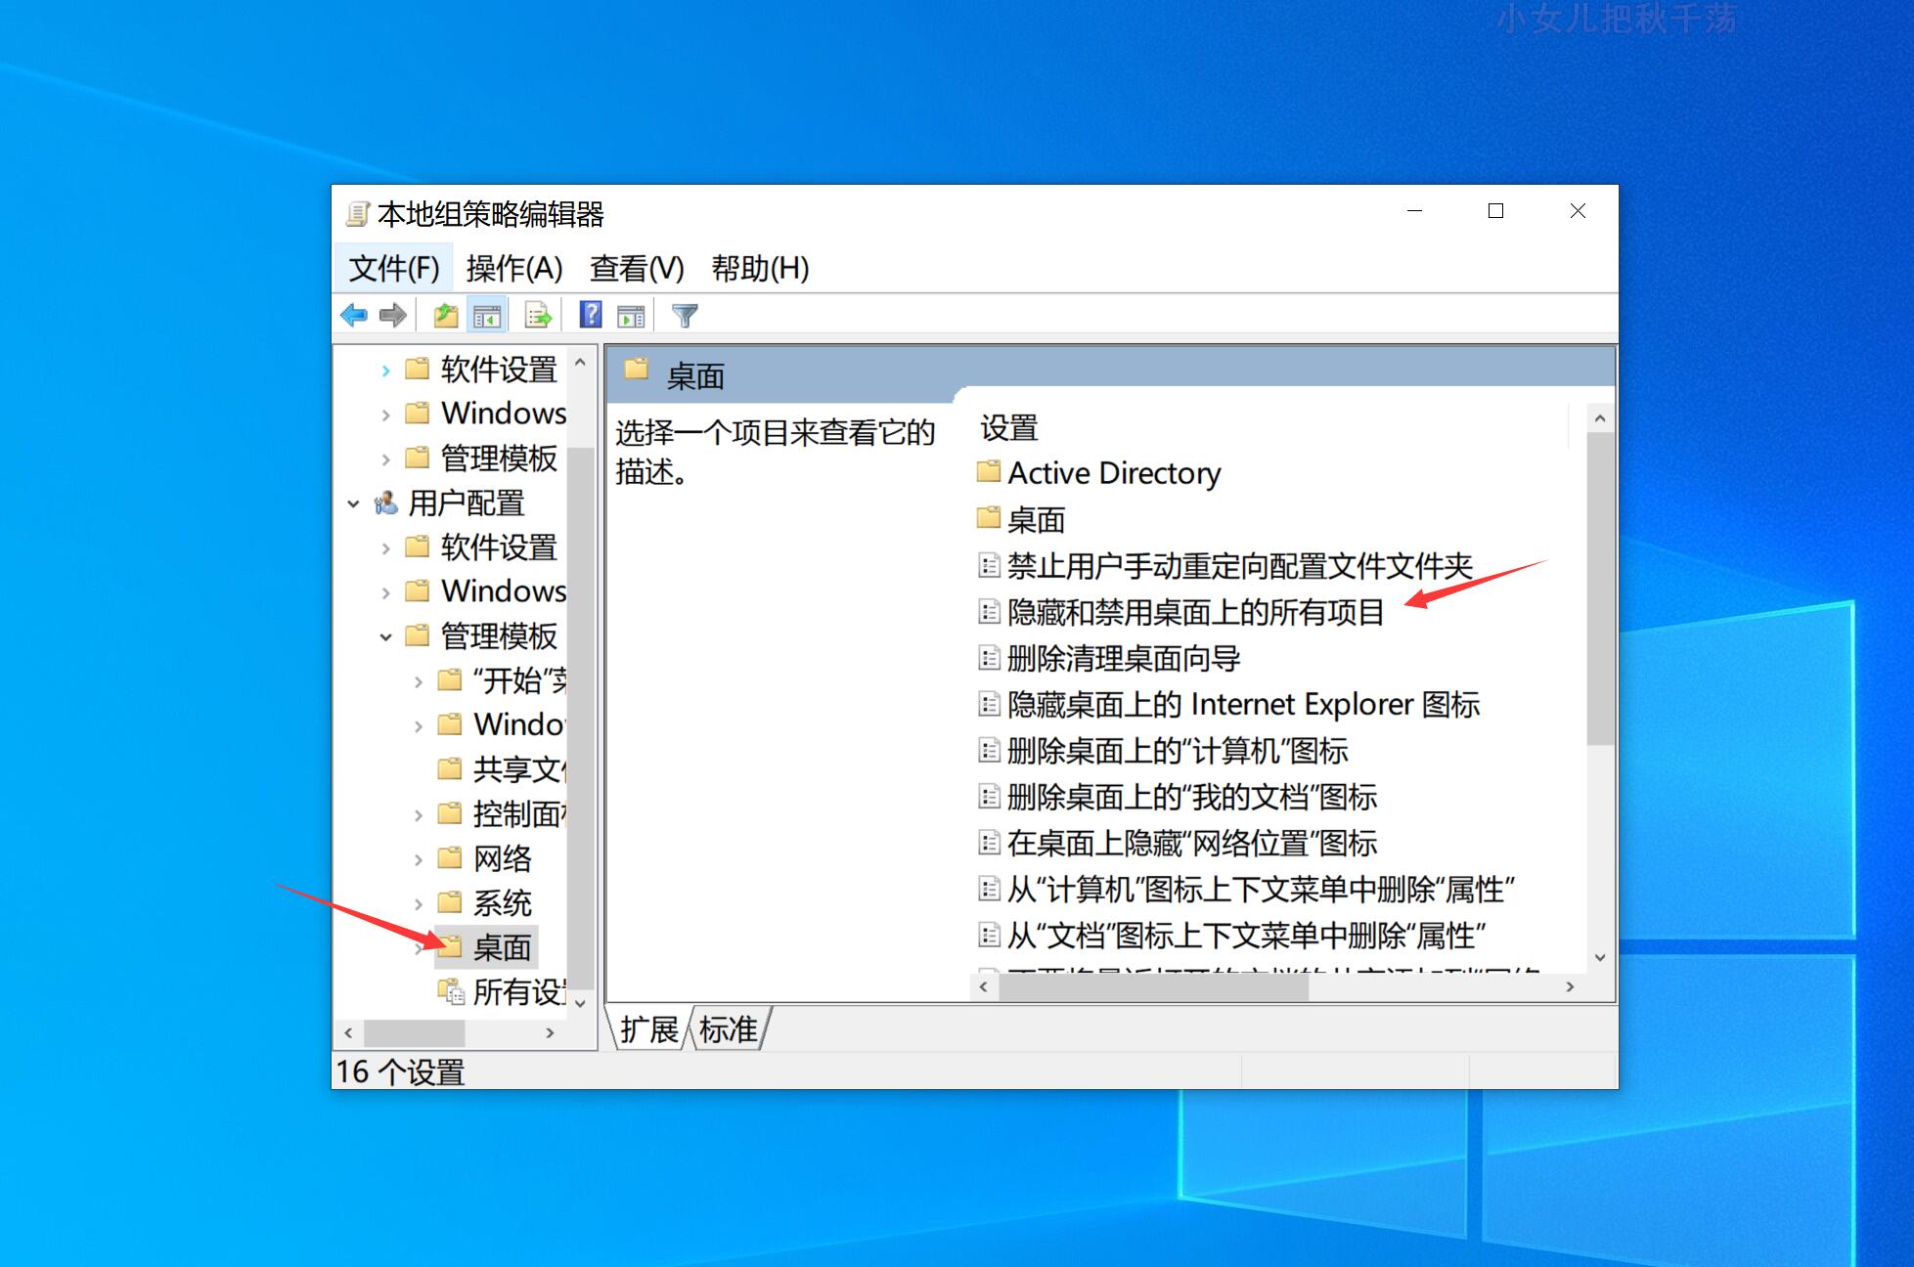Click the Up one level folder icon
This screenshot has width=1914, height=1267.
446,315
